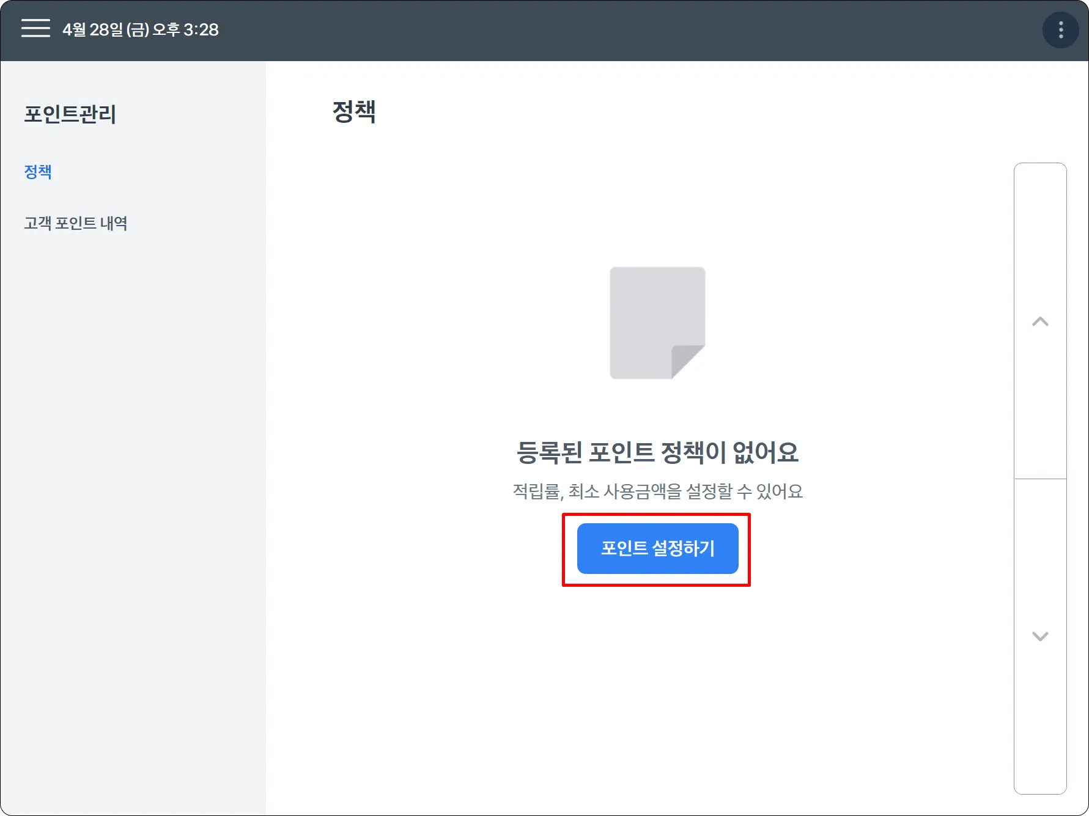The width and height of the screenshot is (1089, 816).
Task: Click blank area of the left sidebar
Action: point(133,489)
